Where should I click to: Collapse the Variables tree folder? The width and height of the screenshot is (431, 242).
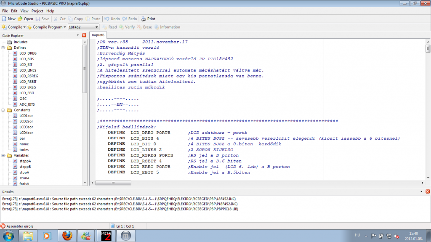(3, 155)
